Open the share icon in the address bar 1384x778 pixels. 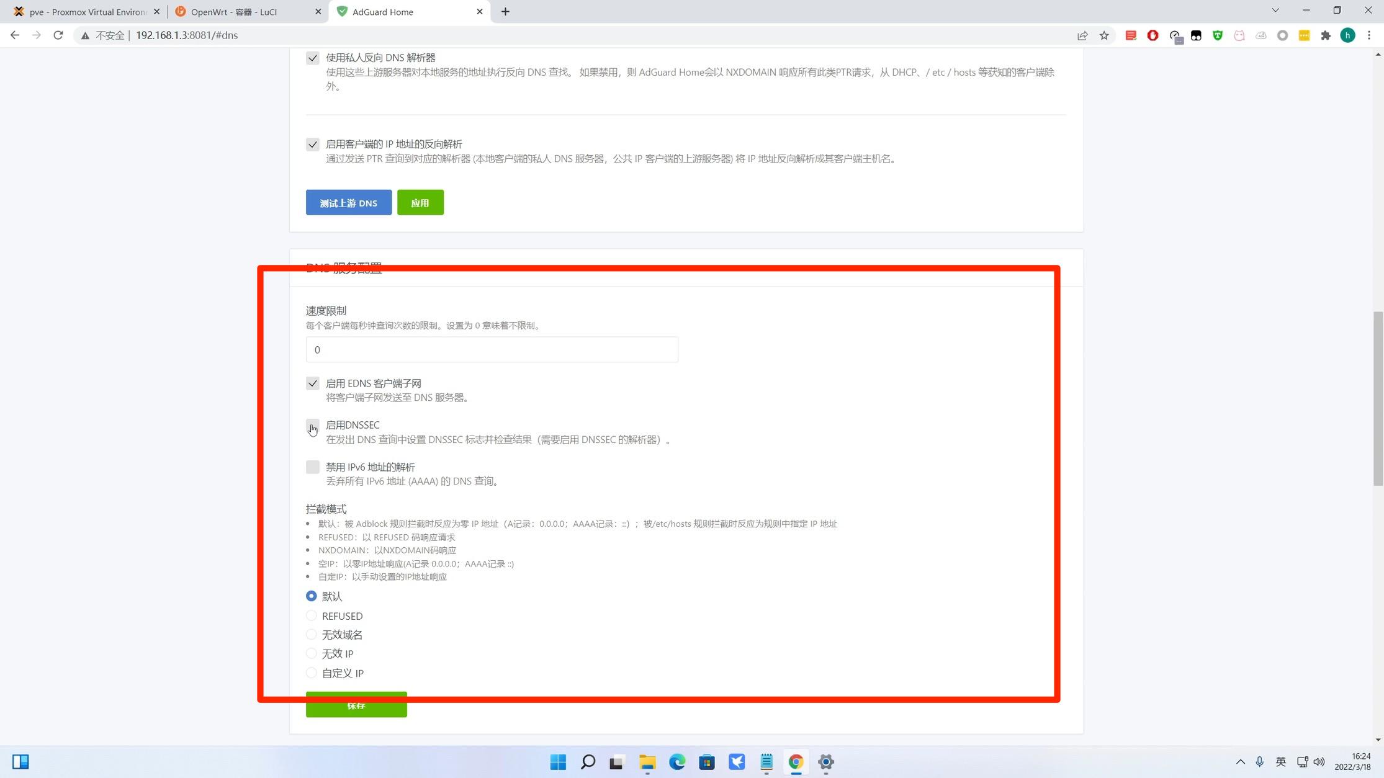point(1082,35)
